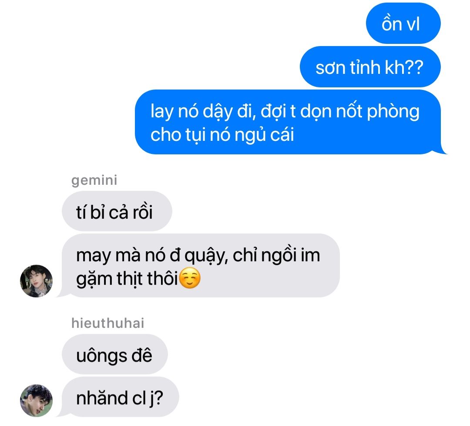This screenshot has width=470, height=426.
Task: Tap gemini's round profile avatar
Action: (36, 281)
